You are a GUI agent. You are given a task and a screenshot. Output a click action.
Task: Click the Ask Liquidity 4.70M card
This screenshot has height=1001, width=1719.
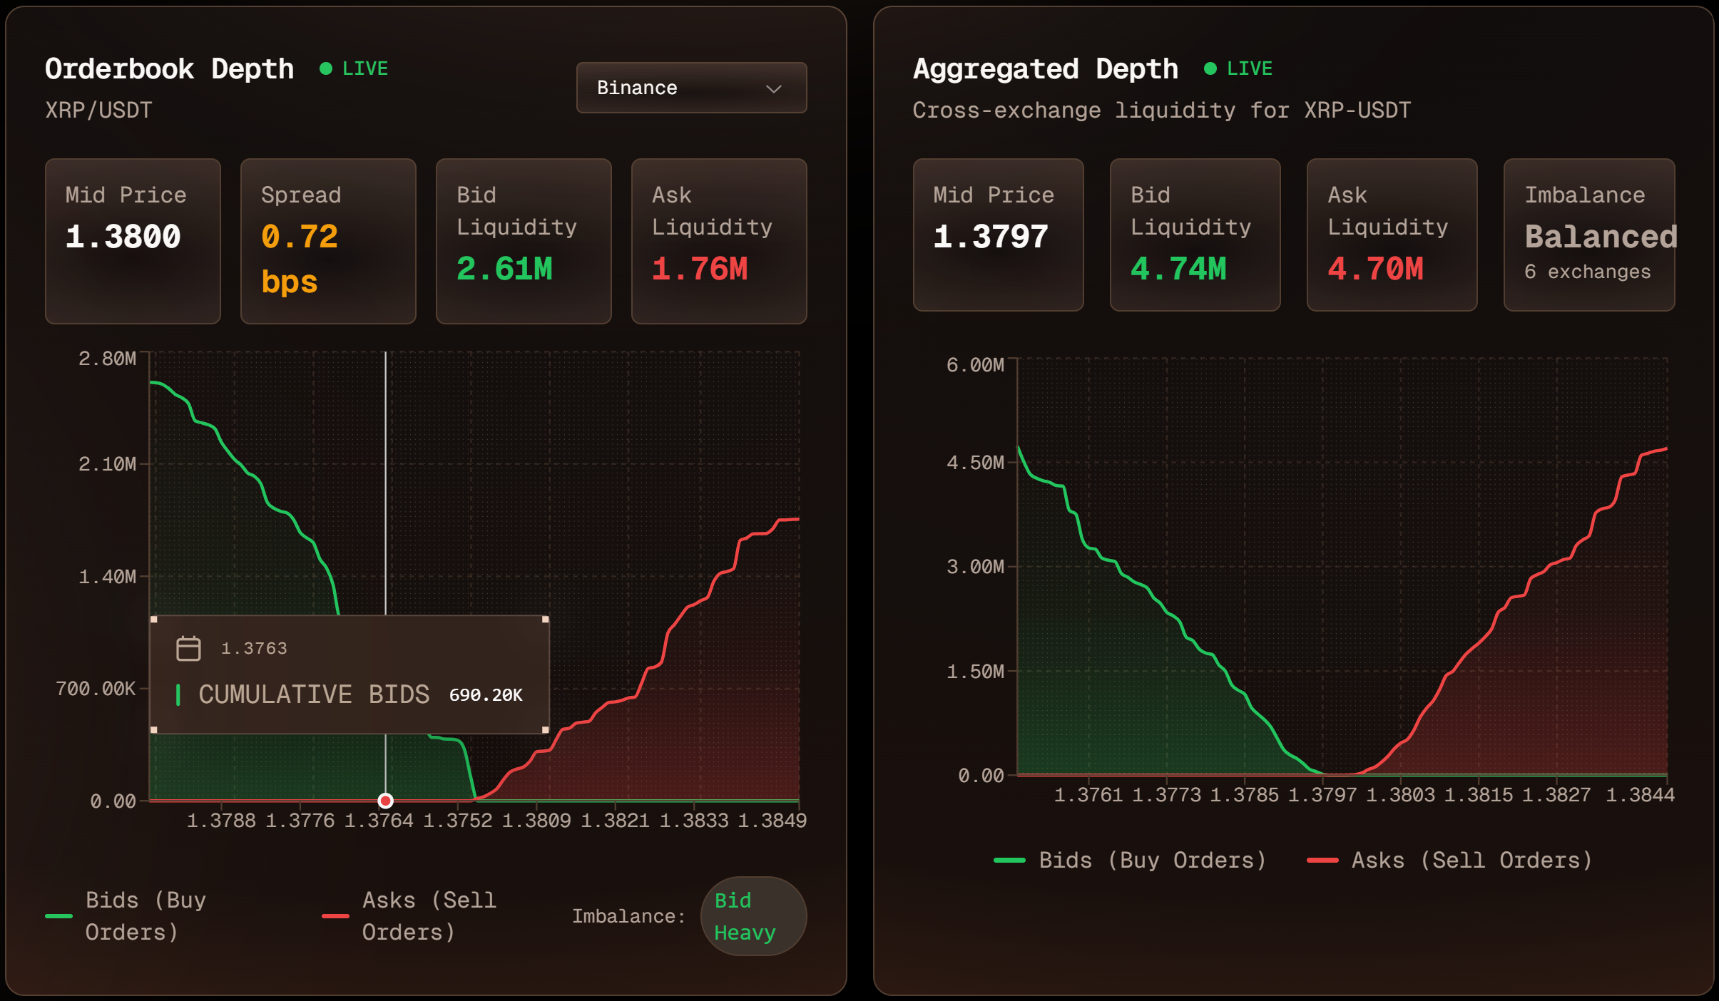[1391, 235]
